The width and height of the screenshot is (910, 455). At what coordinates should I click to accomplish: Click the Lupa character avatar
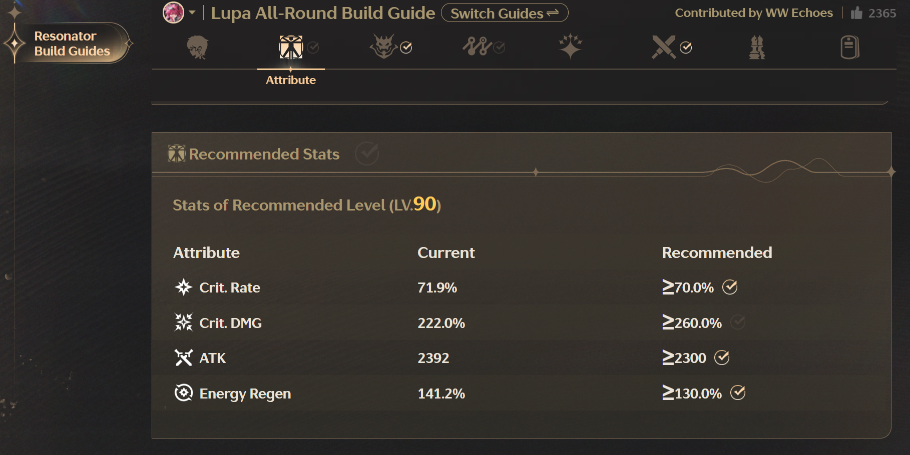click(174, 12)
